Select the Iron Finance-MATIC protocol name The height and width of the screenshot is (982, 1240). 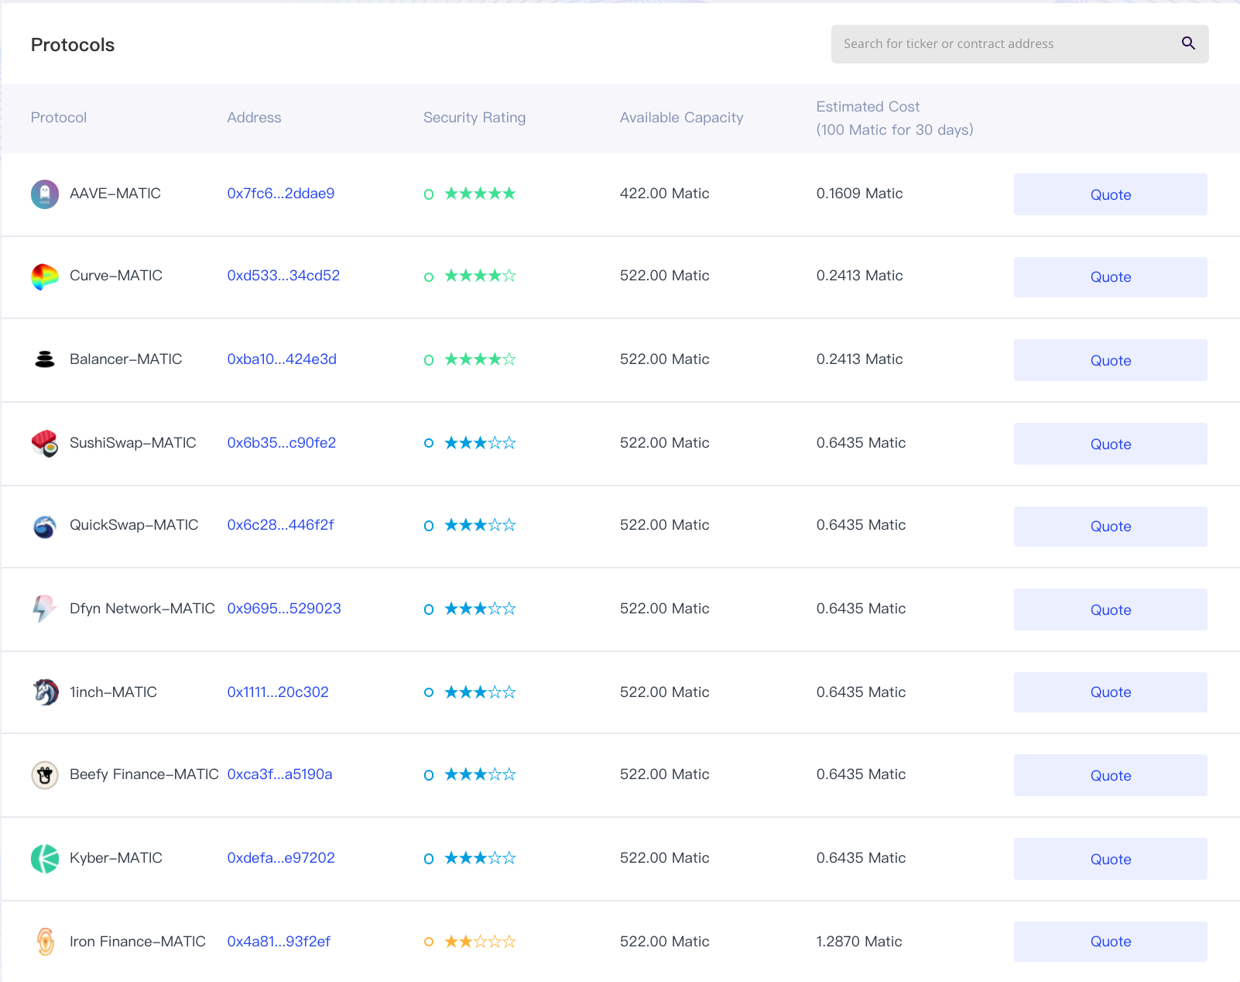138,942
